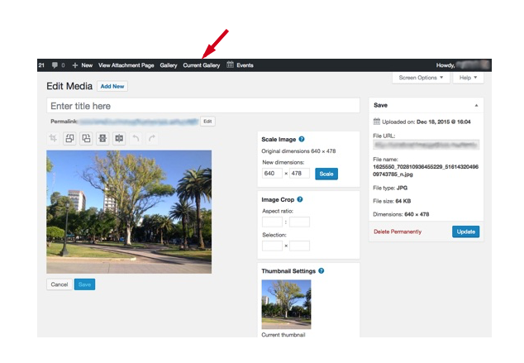Click Howdy user account menu

point(463,65)
